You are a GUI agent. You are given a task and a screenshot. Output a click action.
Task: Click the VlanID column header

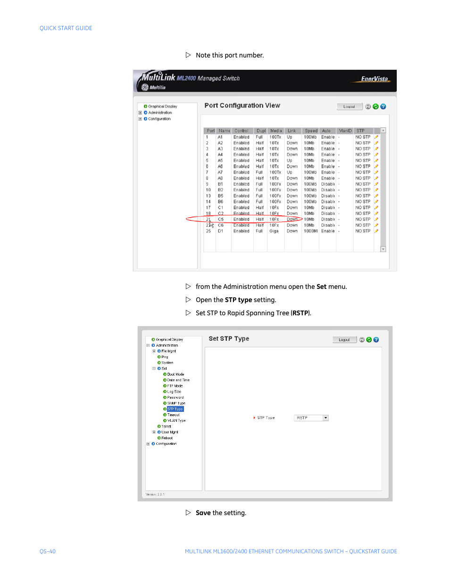pyautogui.click(x=345, y=131)
